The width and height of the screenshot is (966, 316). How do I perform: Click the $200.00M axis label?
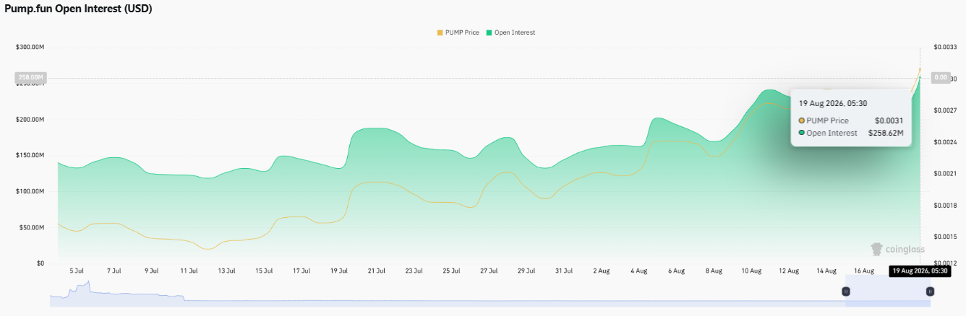click(30, 119)
